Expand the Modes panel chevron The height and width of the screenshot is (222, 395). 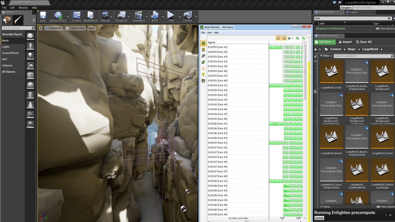pyautogui.click(x=33, y=20)
